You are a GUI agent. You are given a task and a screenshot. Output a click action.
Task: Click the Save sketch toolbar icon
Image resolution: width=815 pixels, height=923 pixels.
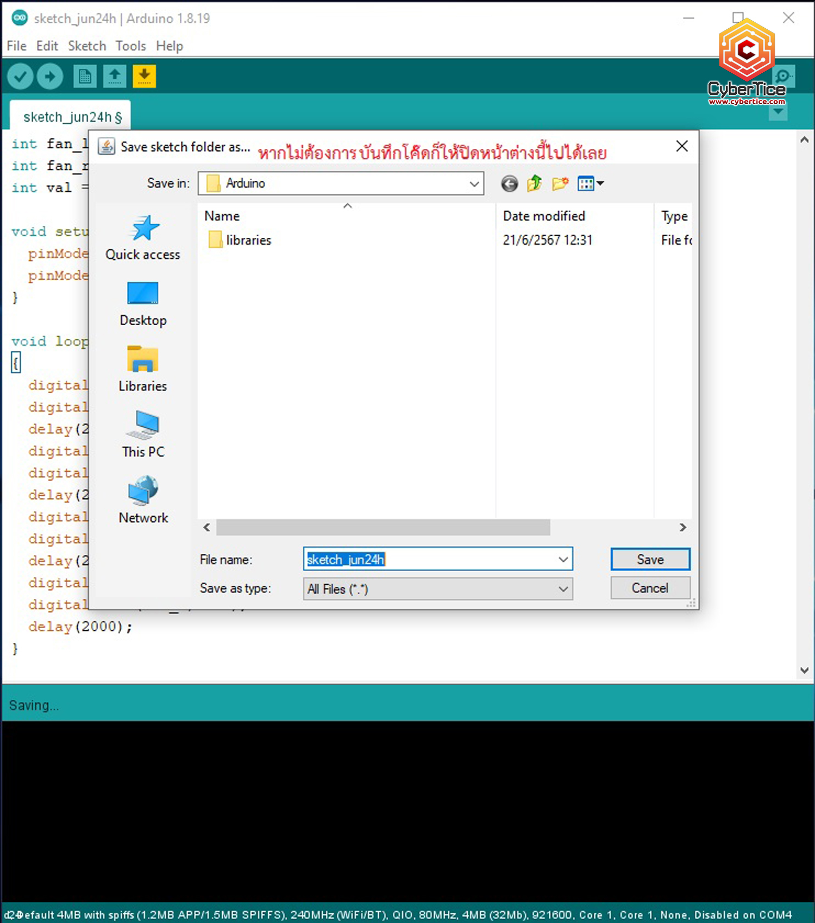click(x=144, y=77)
